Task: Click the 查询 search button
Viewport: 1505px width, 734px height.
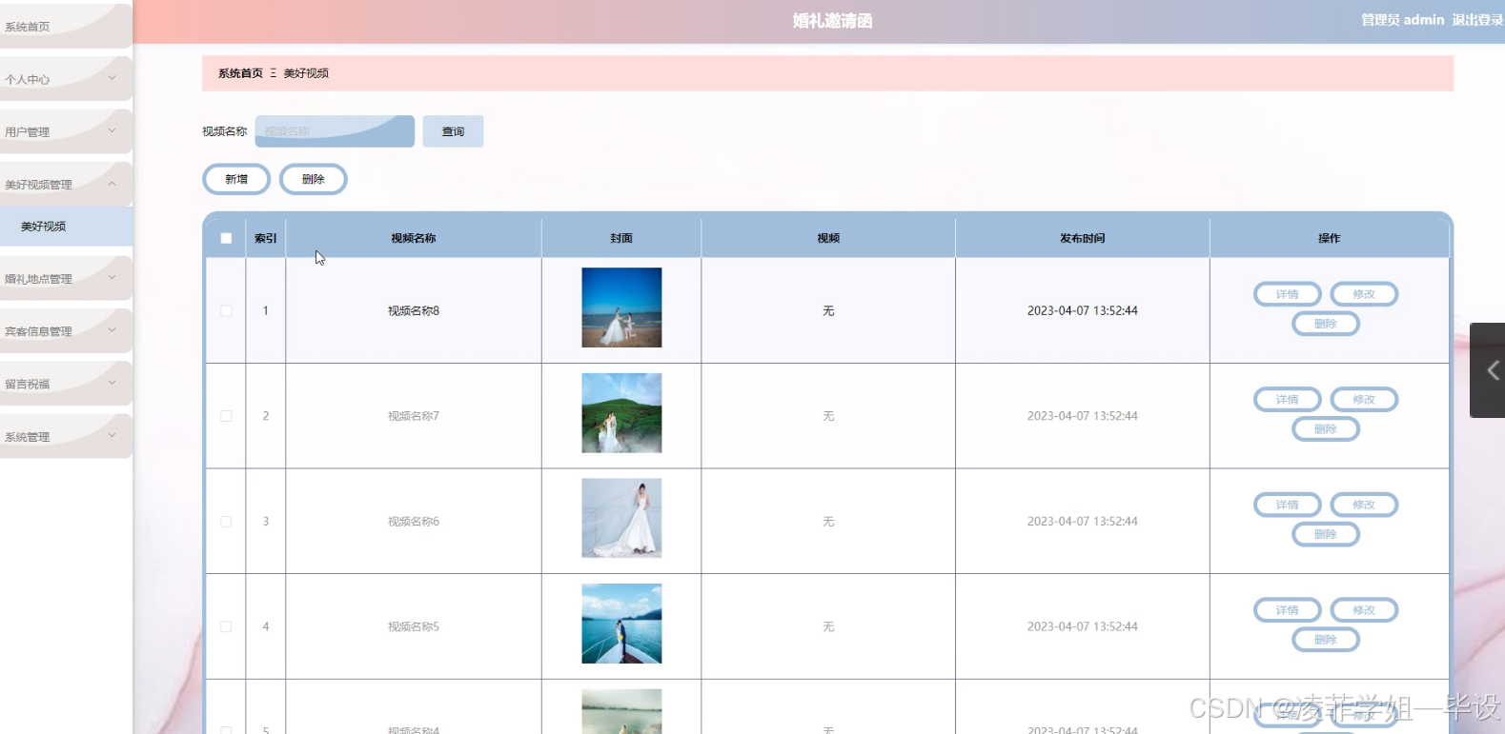Action: pos(453,131)
